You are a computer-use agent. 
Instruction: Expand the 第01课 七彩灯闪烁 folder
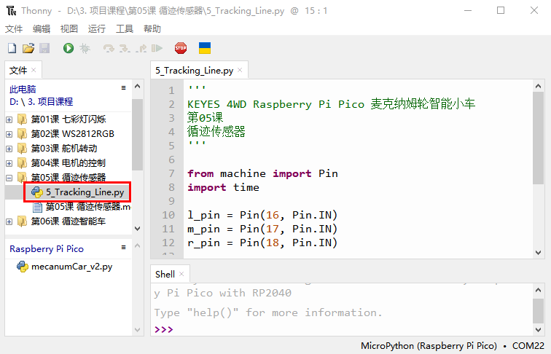click(9, 119)
